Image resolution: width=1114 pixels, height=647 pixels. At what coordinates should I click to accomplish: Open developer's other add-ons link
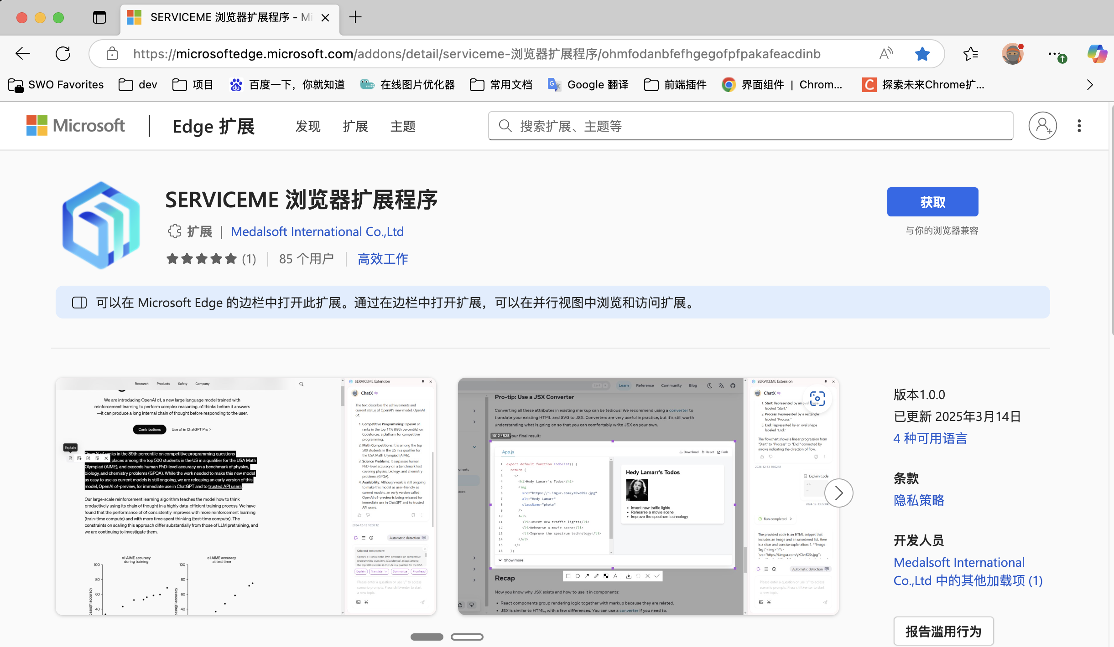click(968, 571)
